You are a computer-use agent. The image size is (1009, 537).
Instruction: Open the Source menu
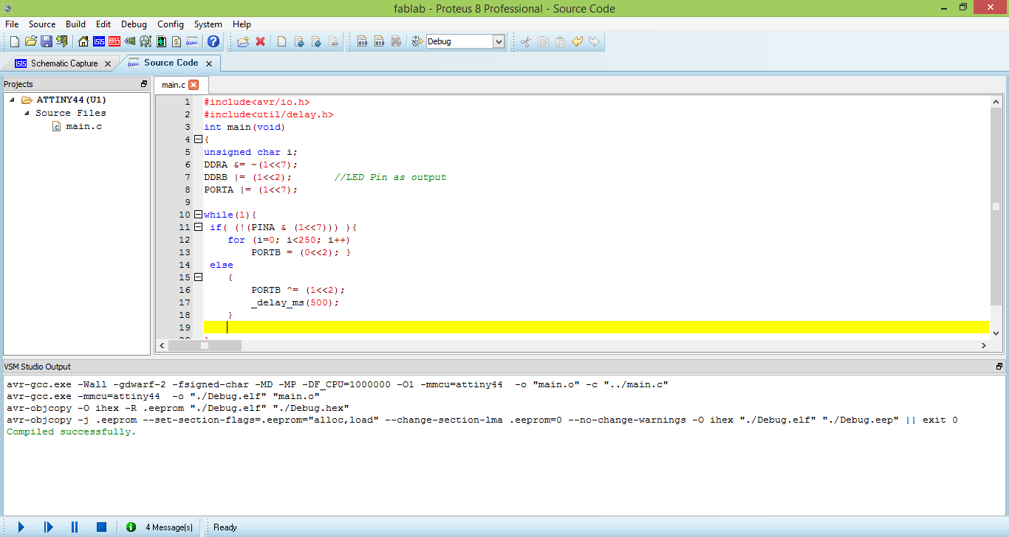point(42,24)
